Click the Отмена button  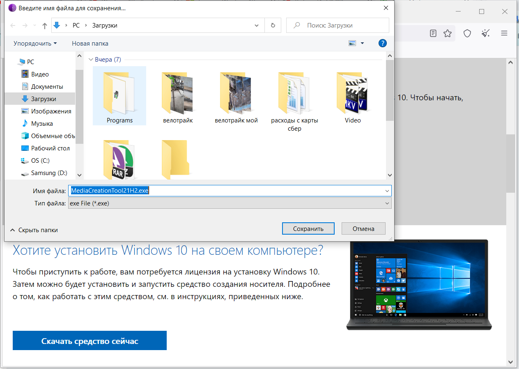[363, 228]
